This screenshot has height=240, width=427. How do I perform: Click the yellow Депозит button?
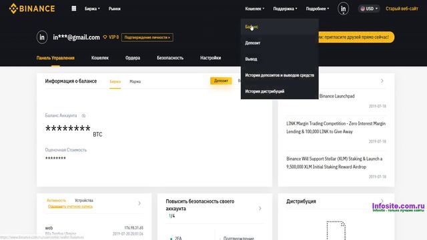[x=221, y=81]
